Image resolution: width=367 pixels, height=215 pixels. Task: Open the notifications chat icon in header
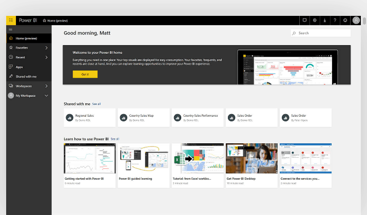[x=304, y=20]
